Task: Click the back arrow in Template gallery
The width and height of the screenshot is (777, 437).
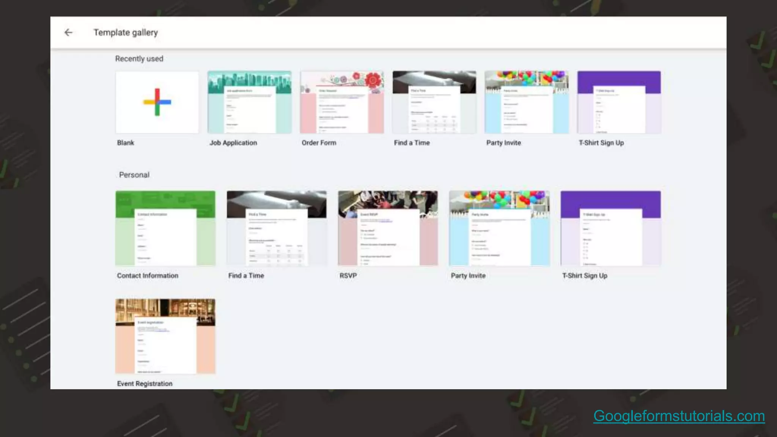Action: [68, 33]
